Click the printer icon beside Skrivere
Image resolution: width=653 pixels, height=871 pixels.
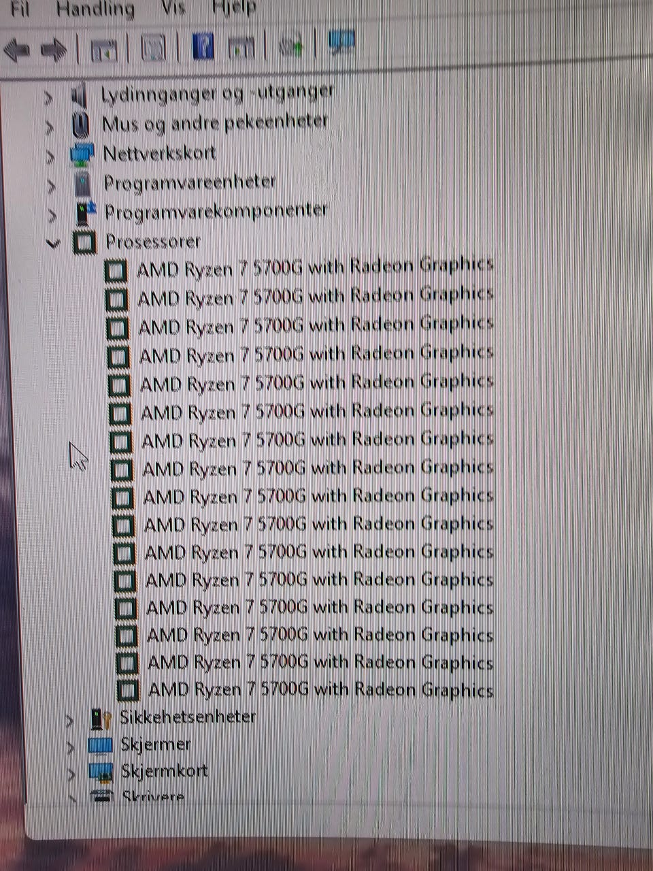(102, 797)
